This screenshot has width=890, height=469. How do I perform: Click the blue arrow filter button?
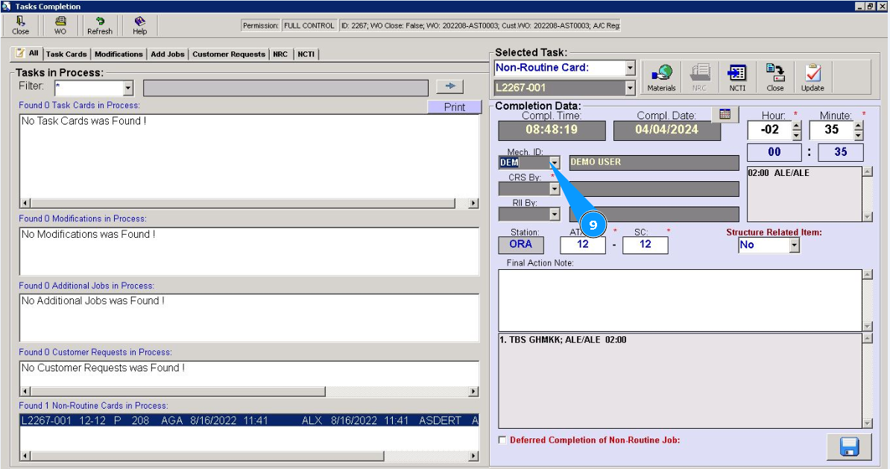click(x=450, y=86)
